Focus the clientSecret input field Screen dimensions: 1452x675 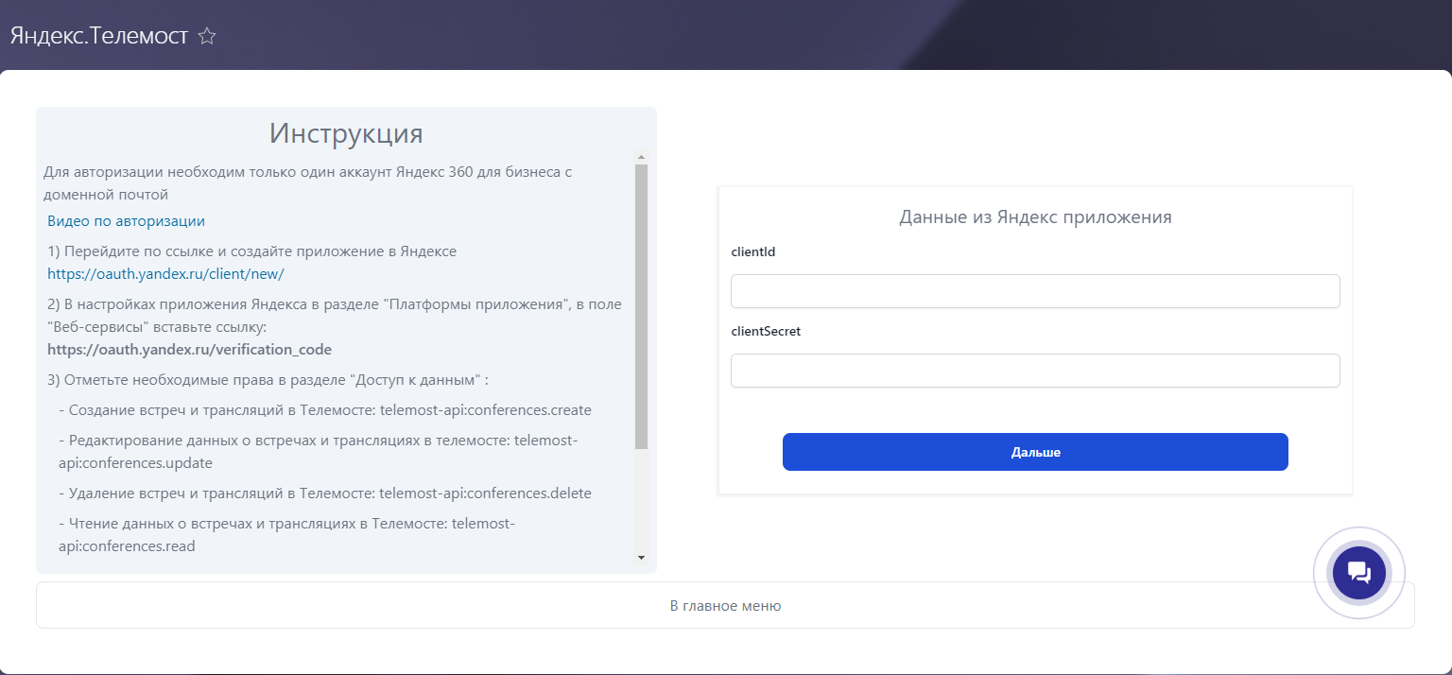coord(1035,371)
